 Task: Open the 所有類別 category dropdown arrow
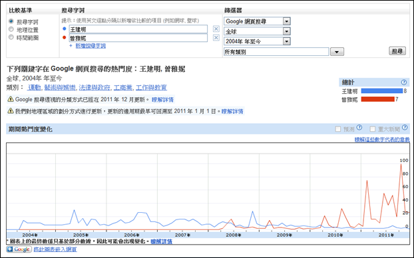pos(337,52)
